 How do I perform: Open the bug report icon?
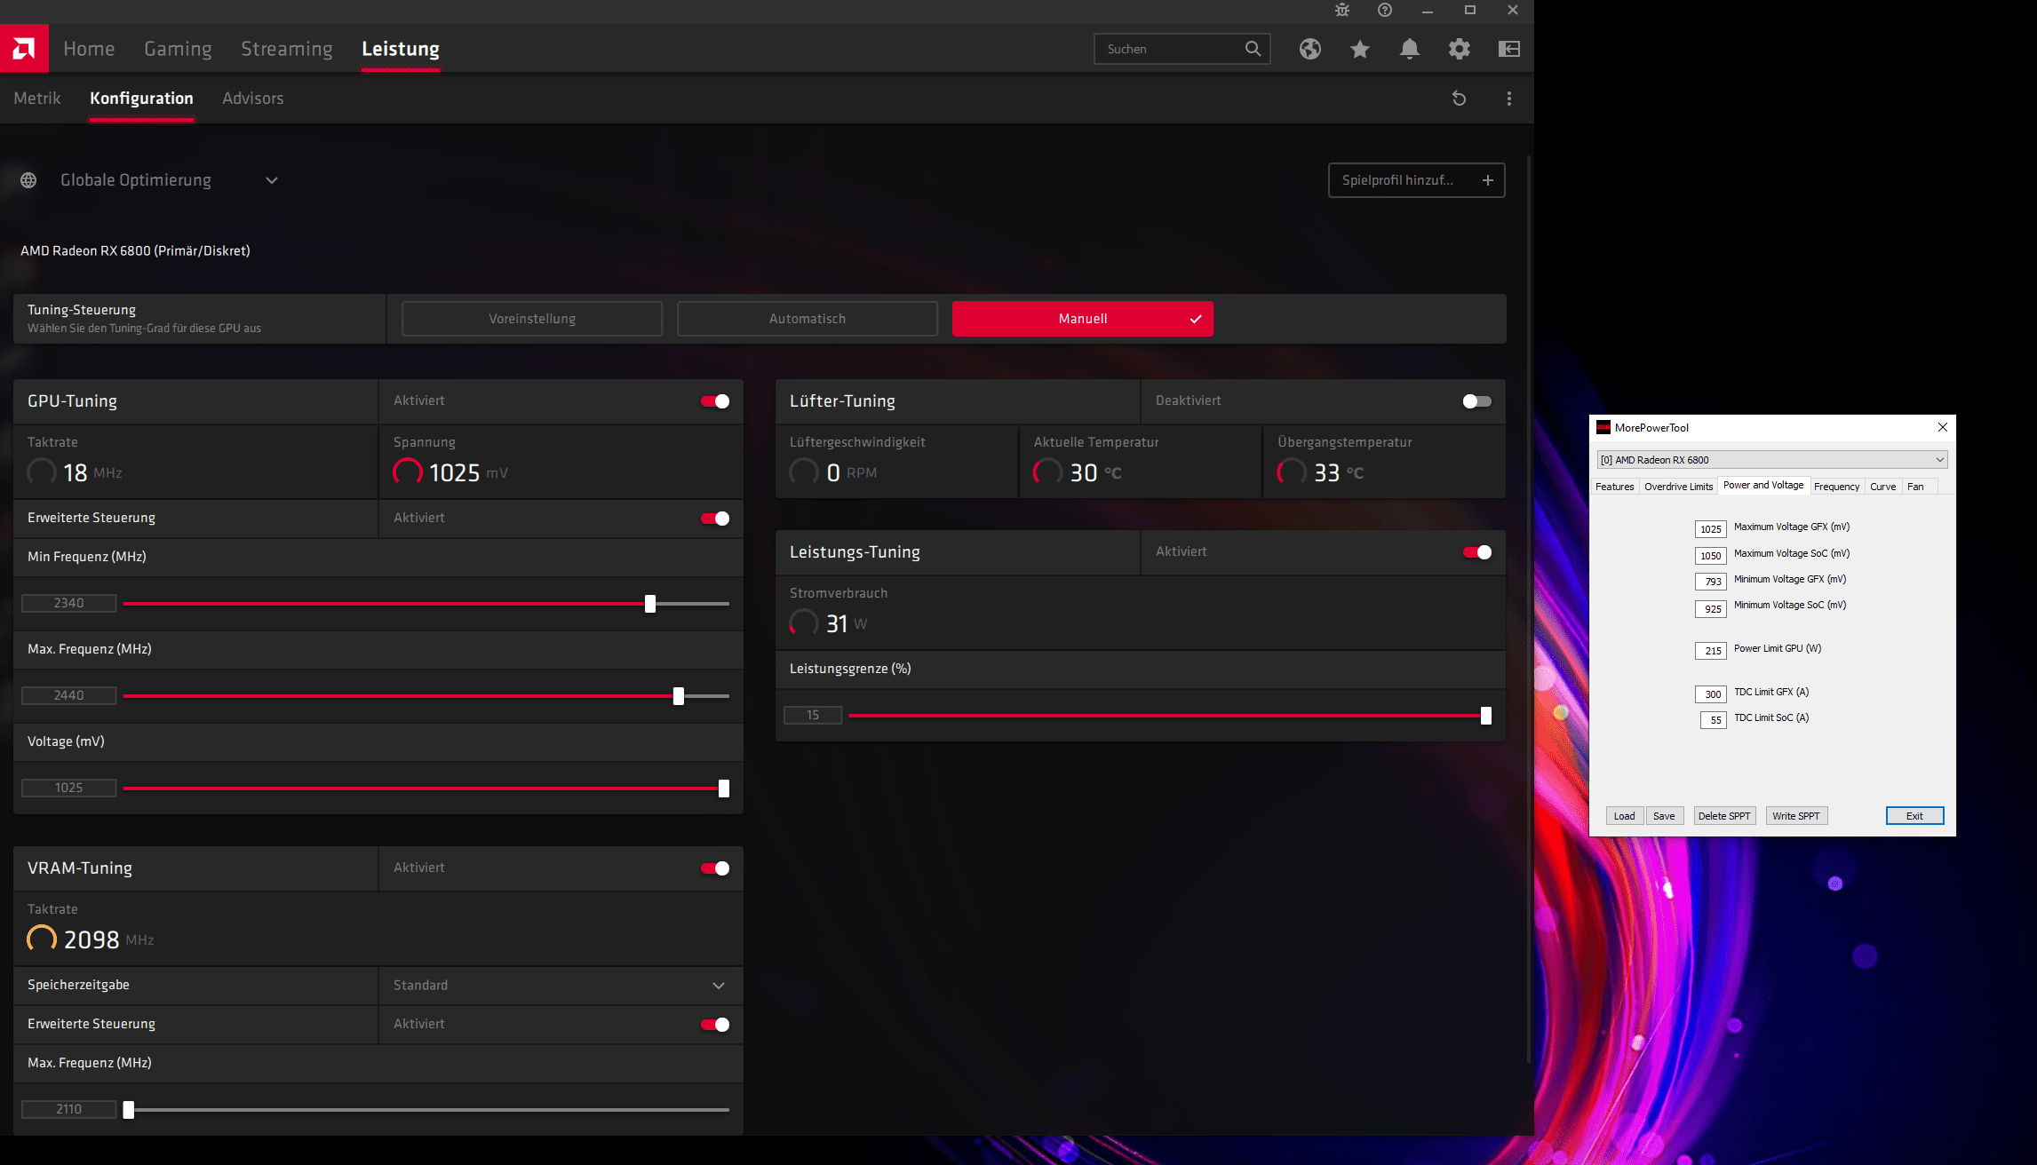[x=1341, y=10]
